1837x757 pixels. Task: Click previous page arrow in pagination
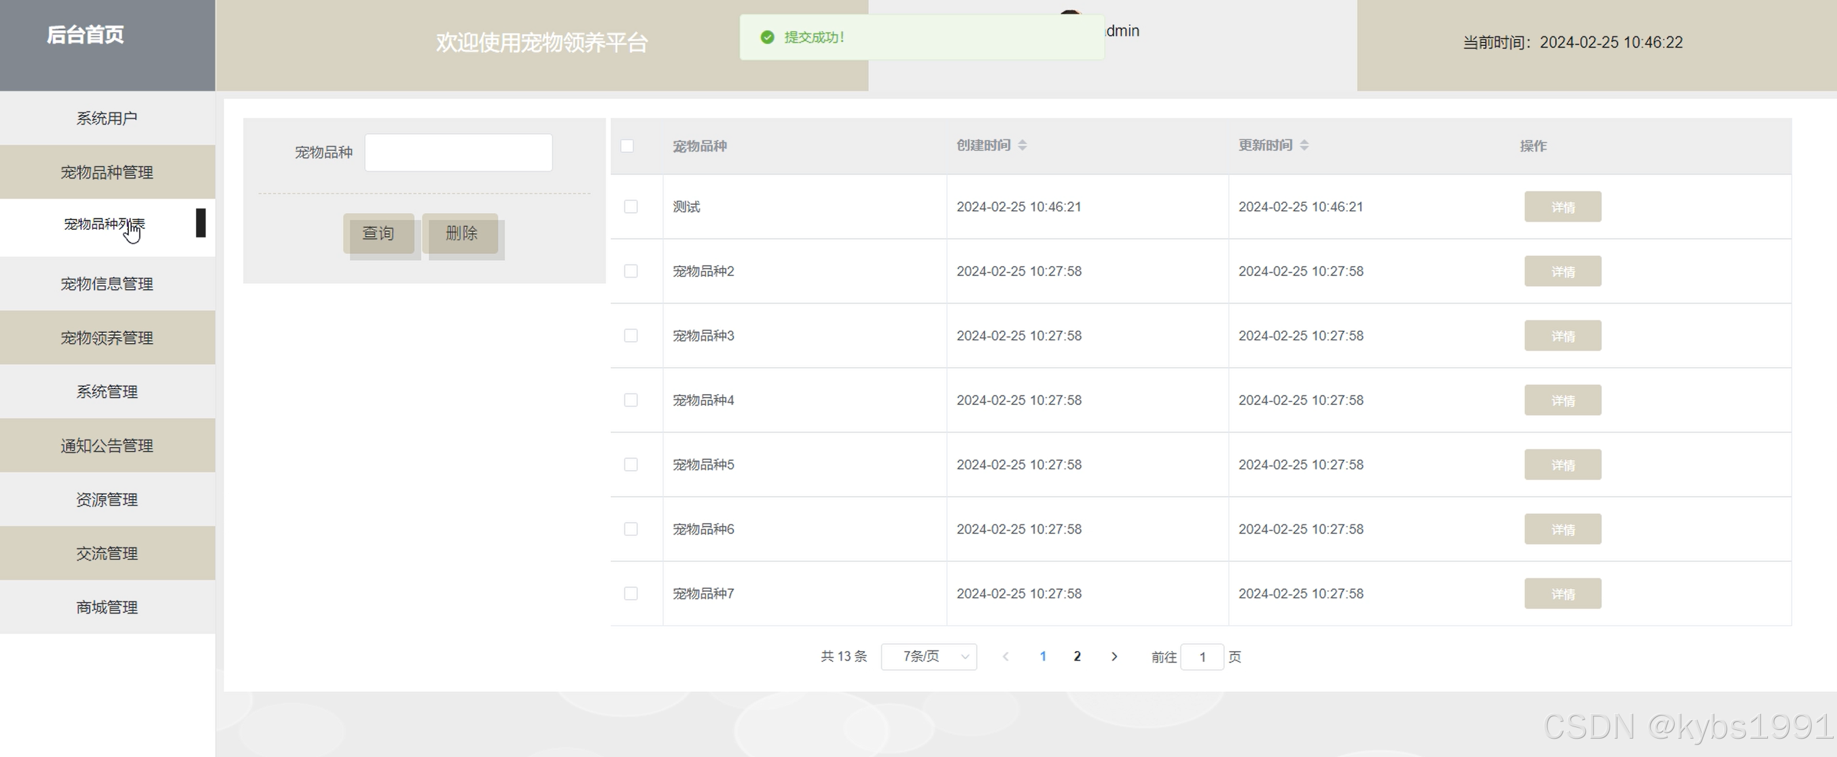click(1006, 656)
